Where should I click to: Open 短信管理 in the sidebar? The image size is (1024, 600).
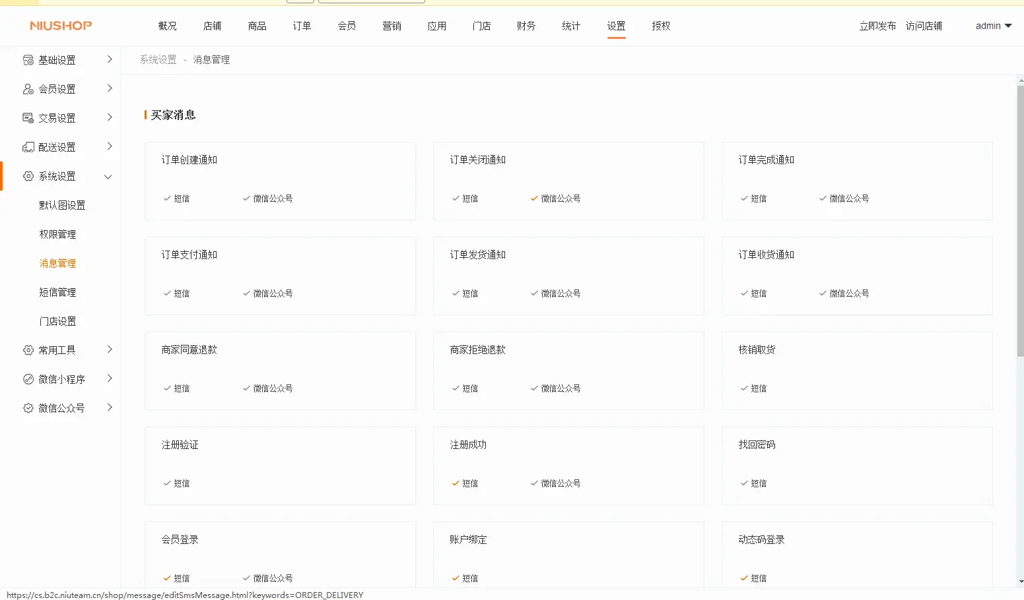pos(57,292)
